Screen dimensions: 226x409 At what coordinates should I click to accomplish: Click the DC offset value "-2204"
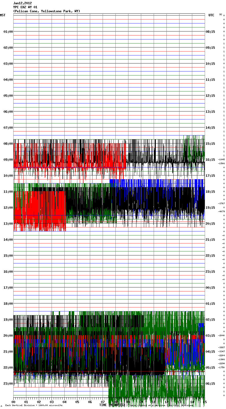(x=221, y=355)
